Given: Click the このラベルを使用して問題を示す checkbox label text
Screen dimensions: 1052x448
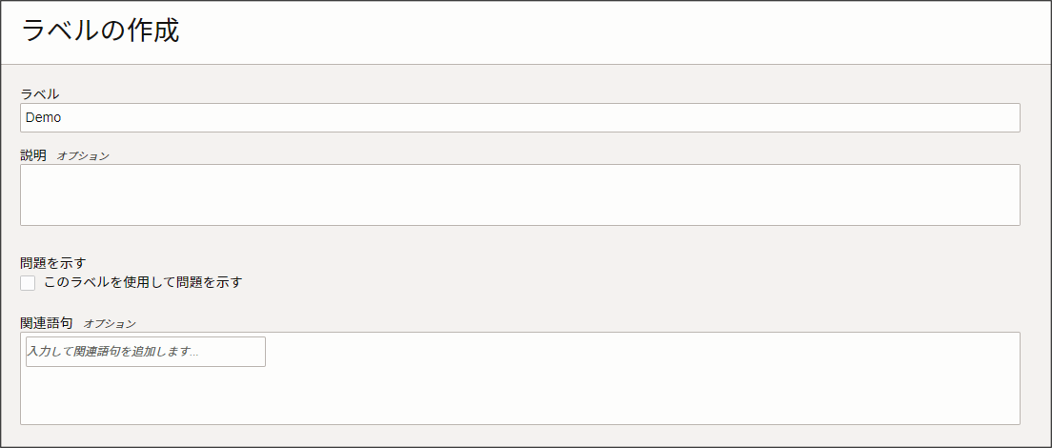Looking at the screenshot, I should click(143, 282).
